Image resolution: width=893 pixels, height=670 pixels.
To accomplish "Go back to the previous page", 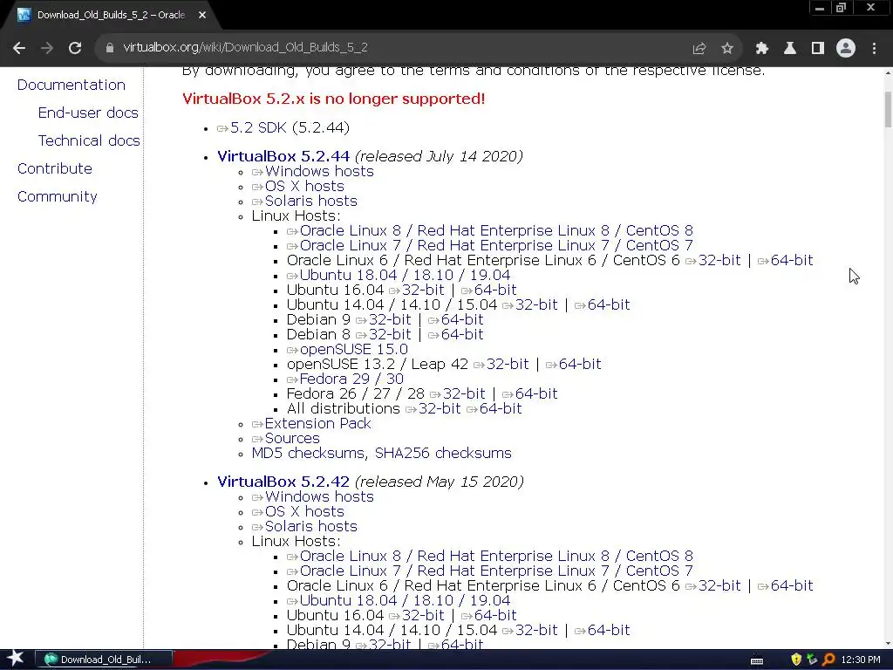I will click(x=19, y=48).
